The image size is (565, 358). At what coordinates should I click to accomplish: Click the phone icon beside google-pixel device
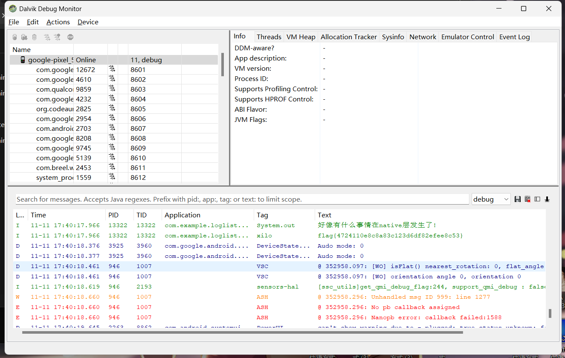point(23,60)
